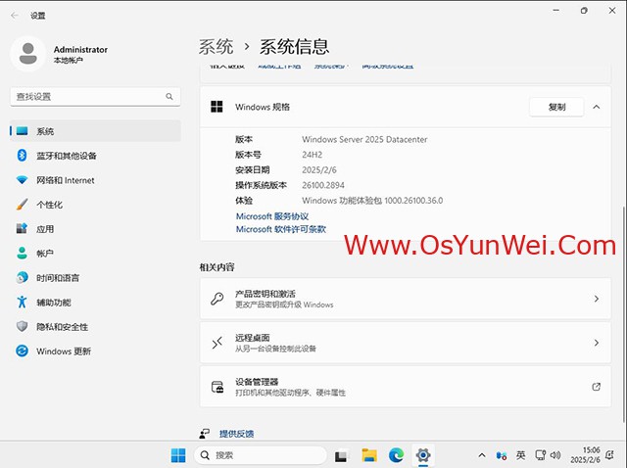Open Device Manager external link arrow
The width and height of the screenshot is (627, 468).
pyautogui.click(x=597, y=387)
